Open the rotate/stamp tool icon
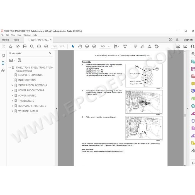The height and width of the screenshot is (195, 195). pos(157,47)
